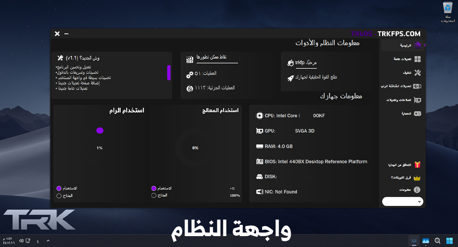Screen dimensions: 458x247
Task: Click the taskbar search magnifier icon
Action: coord(437,241)
